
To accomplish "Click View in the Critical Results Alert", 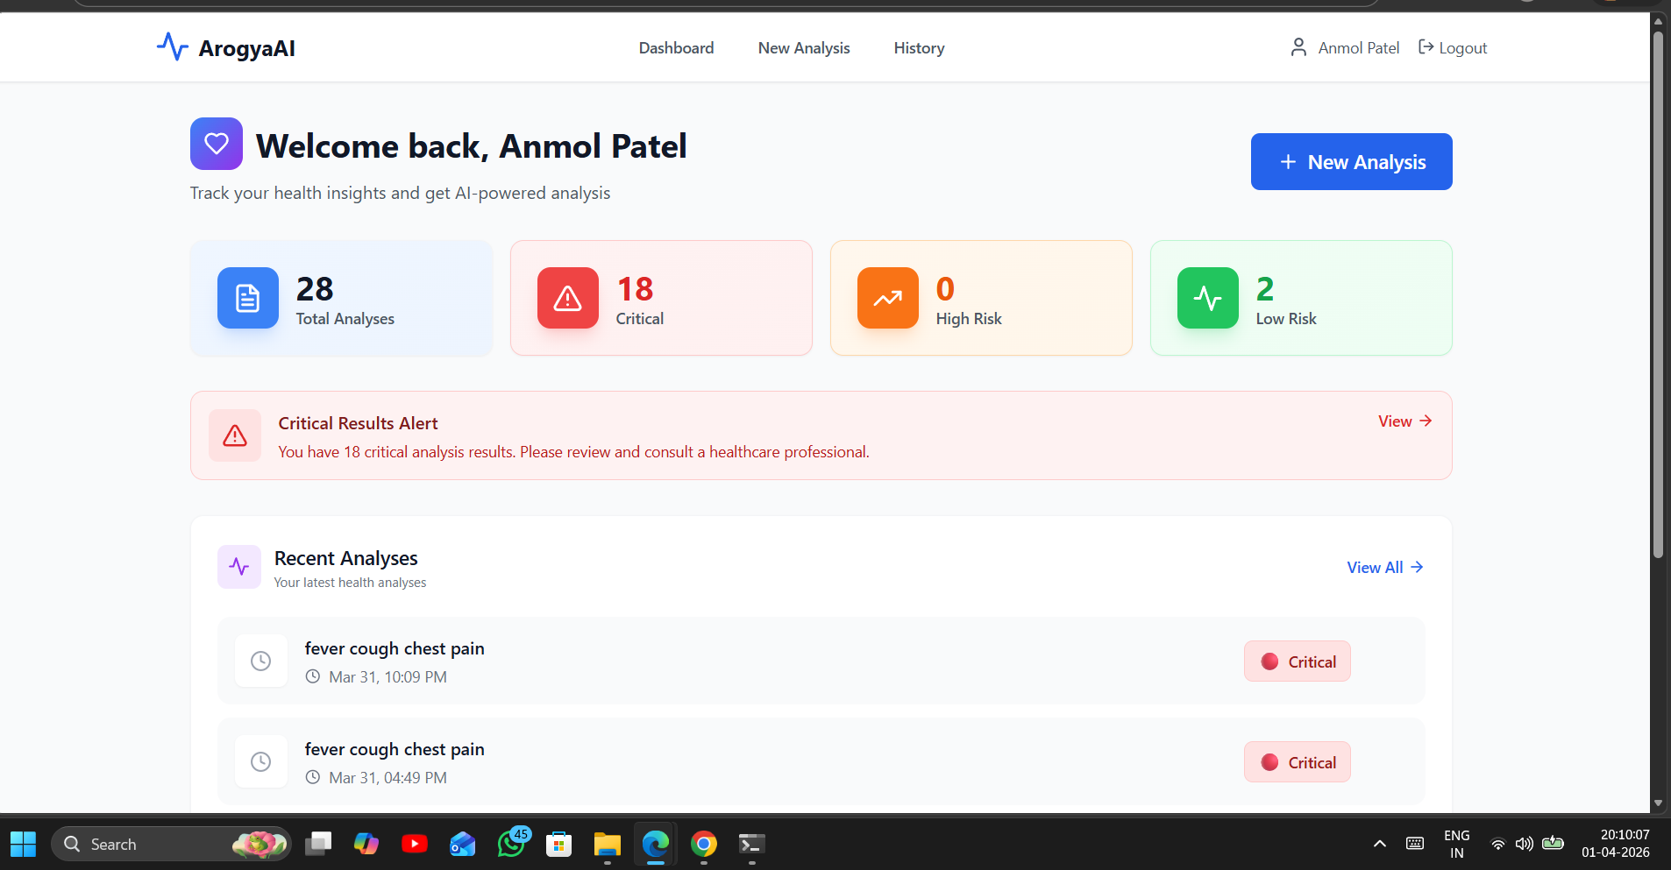I will (1405, 421).
